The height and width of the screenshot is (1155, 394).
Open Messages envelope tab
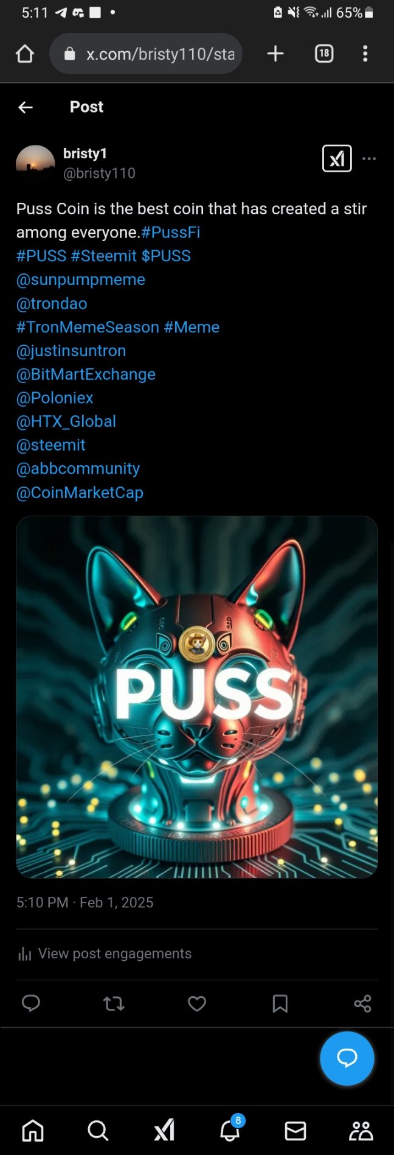pyautogui.click(x=295, y=1131)
